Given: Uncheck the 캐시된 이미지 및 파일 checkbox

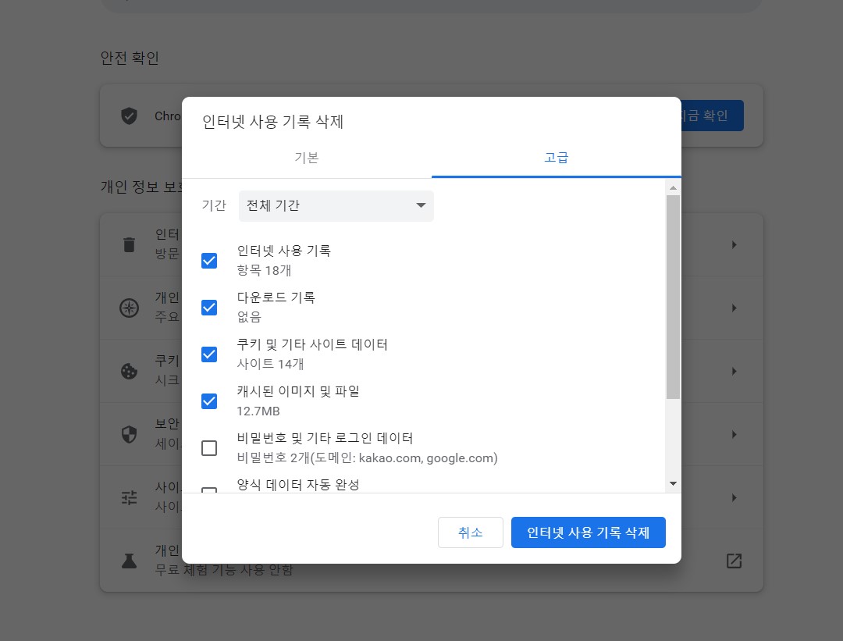Looking at the screenshot, I should pyautogui.click(x=209, y=401).
